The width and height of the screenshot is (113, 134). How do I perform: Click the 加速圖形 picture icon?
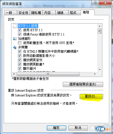(15, 39)
